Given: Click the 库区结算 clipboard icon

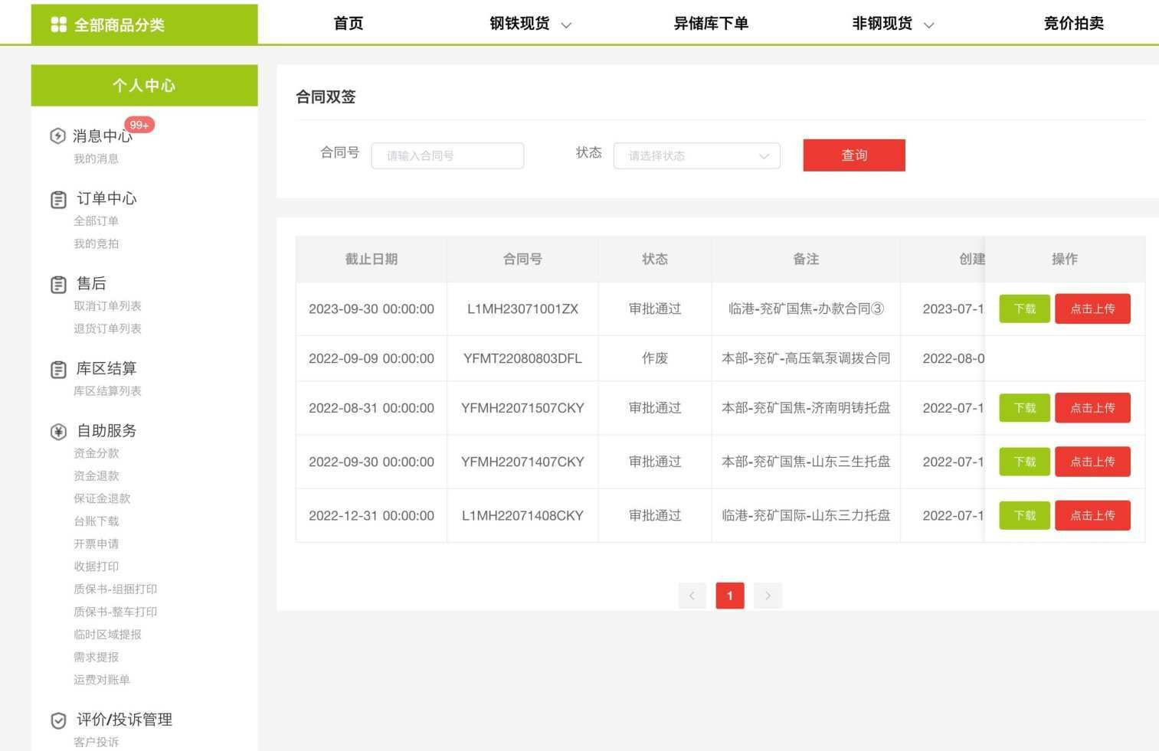Looking at the screenshot, I should tap(58, 370).
